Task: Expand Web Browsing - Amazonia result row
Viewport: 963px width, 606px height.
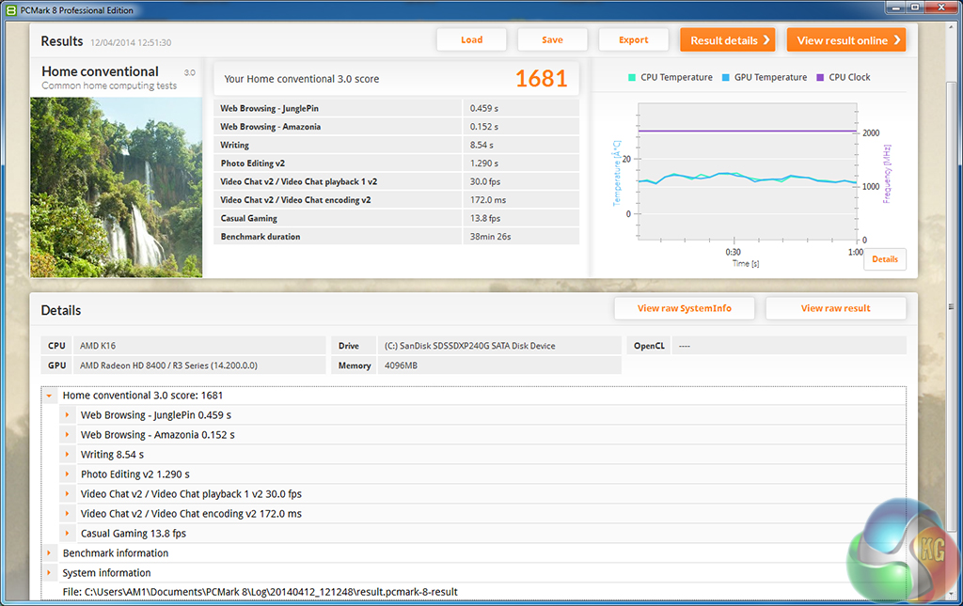Action: (x=68, y=435)
